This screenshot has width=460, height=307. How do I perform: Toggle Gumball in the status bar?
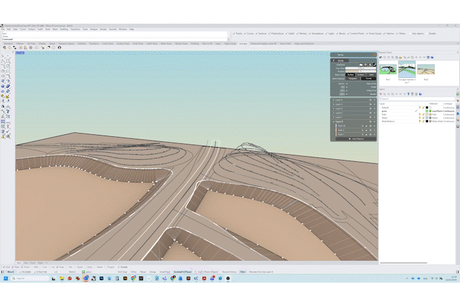tap(182, 271)
